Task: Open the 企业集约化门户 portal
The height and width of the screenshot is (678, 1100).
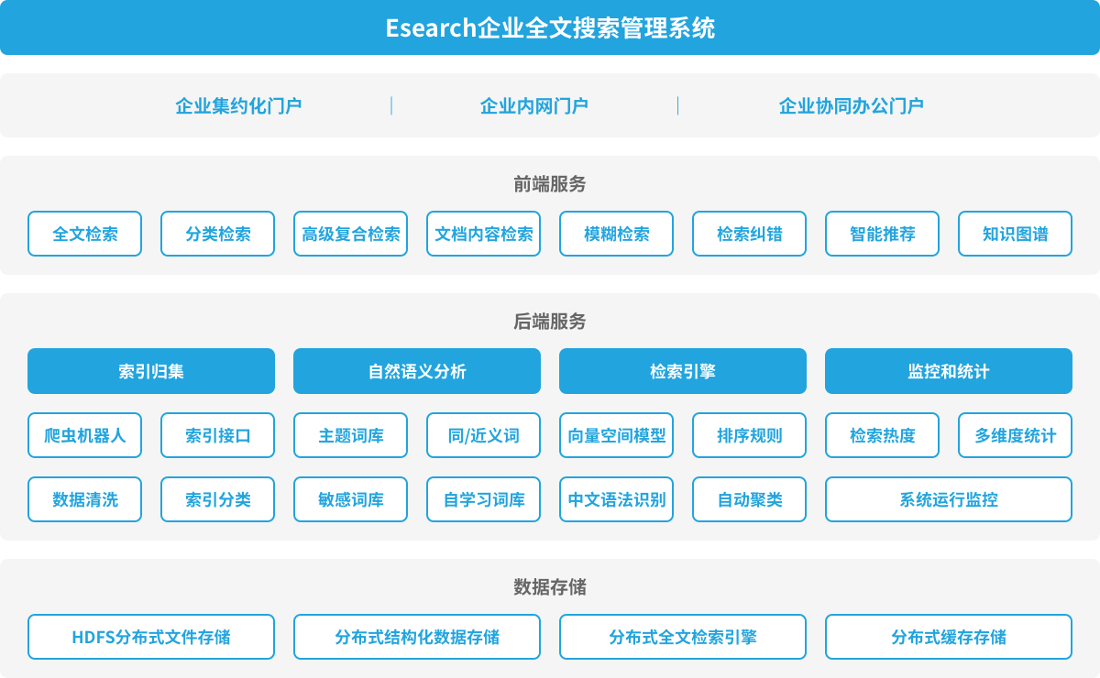Action: pos(238,105)
